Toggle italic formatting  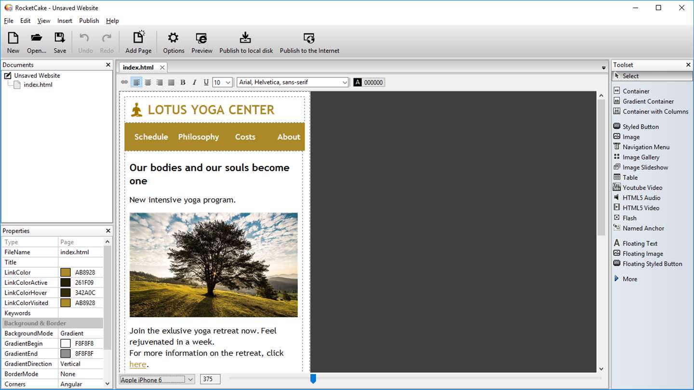point(194,82)
